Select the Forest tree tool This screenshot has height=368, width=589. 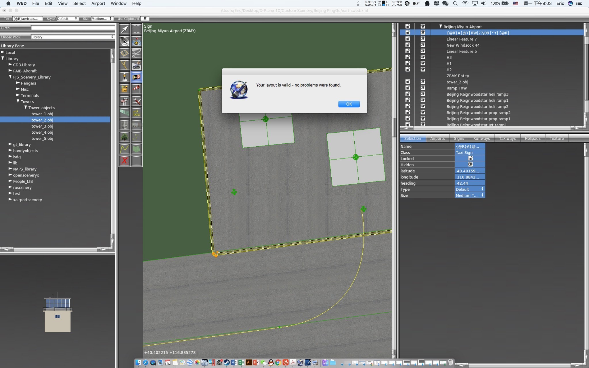[x=125, y=137]
